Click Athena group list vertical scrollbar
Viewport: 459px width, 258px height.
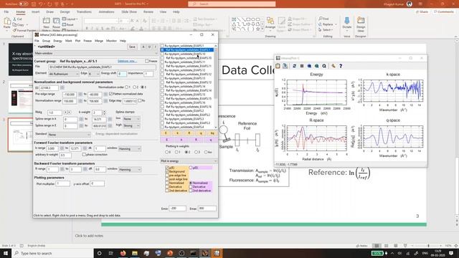pos(216,86)
